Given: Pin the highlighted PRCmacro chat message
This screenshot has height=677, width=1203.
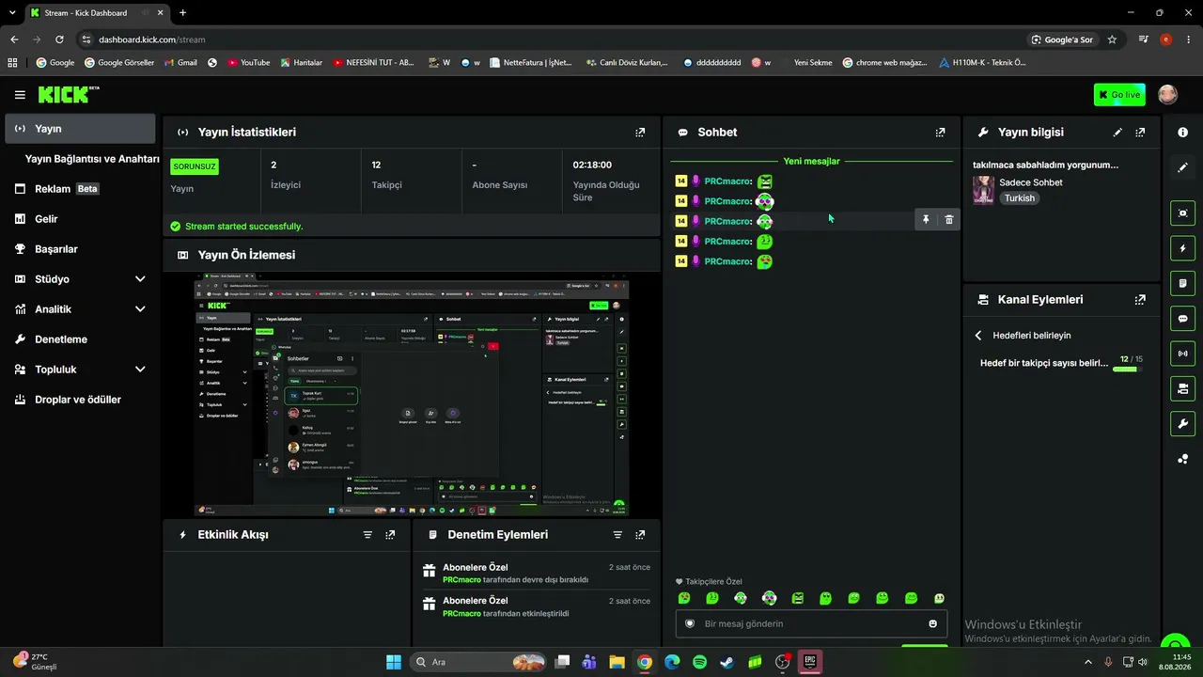Looking at the screenshot, I should tap(926, 220).
